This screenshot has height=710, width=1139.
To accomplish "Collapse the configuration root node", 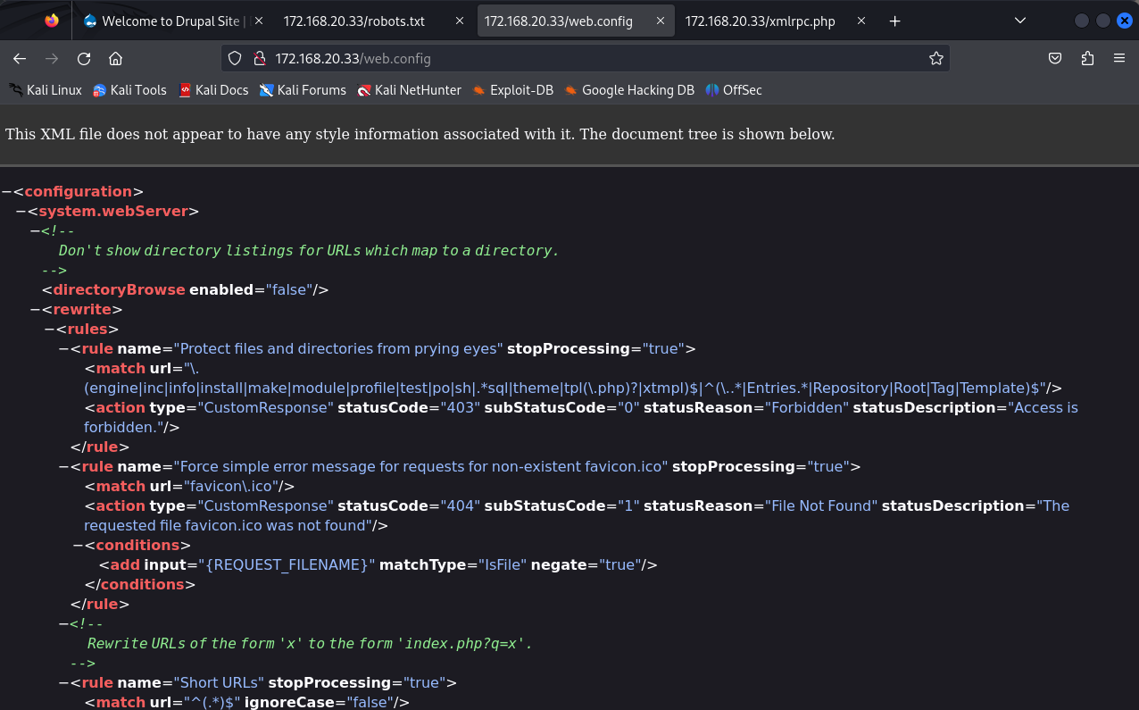I will pyautogui.click(x=6, y=191).
